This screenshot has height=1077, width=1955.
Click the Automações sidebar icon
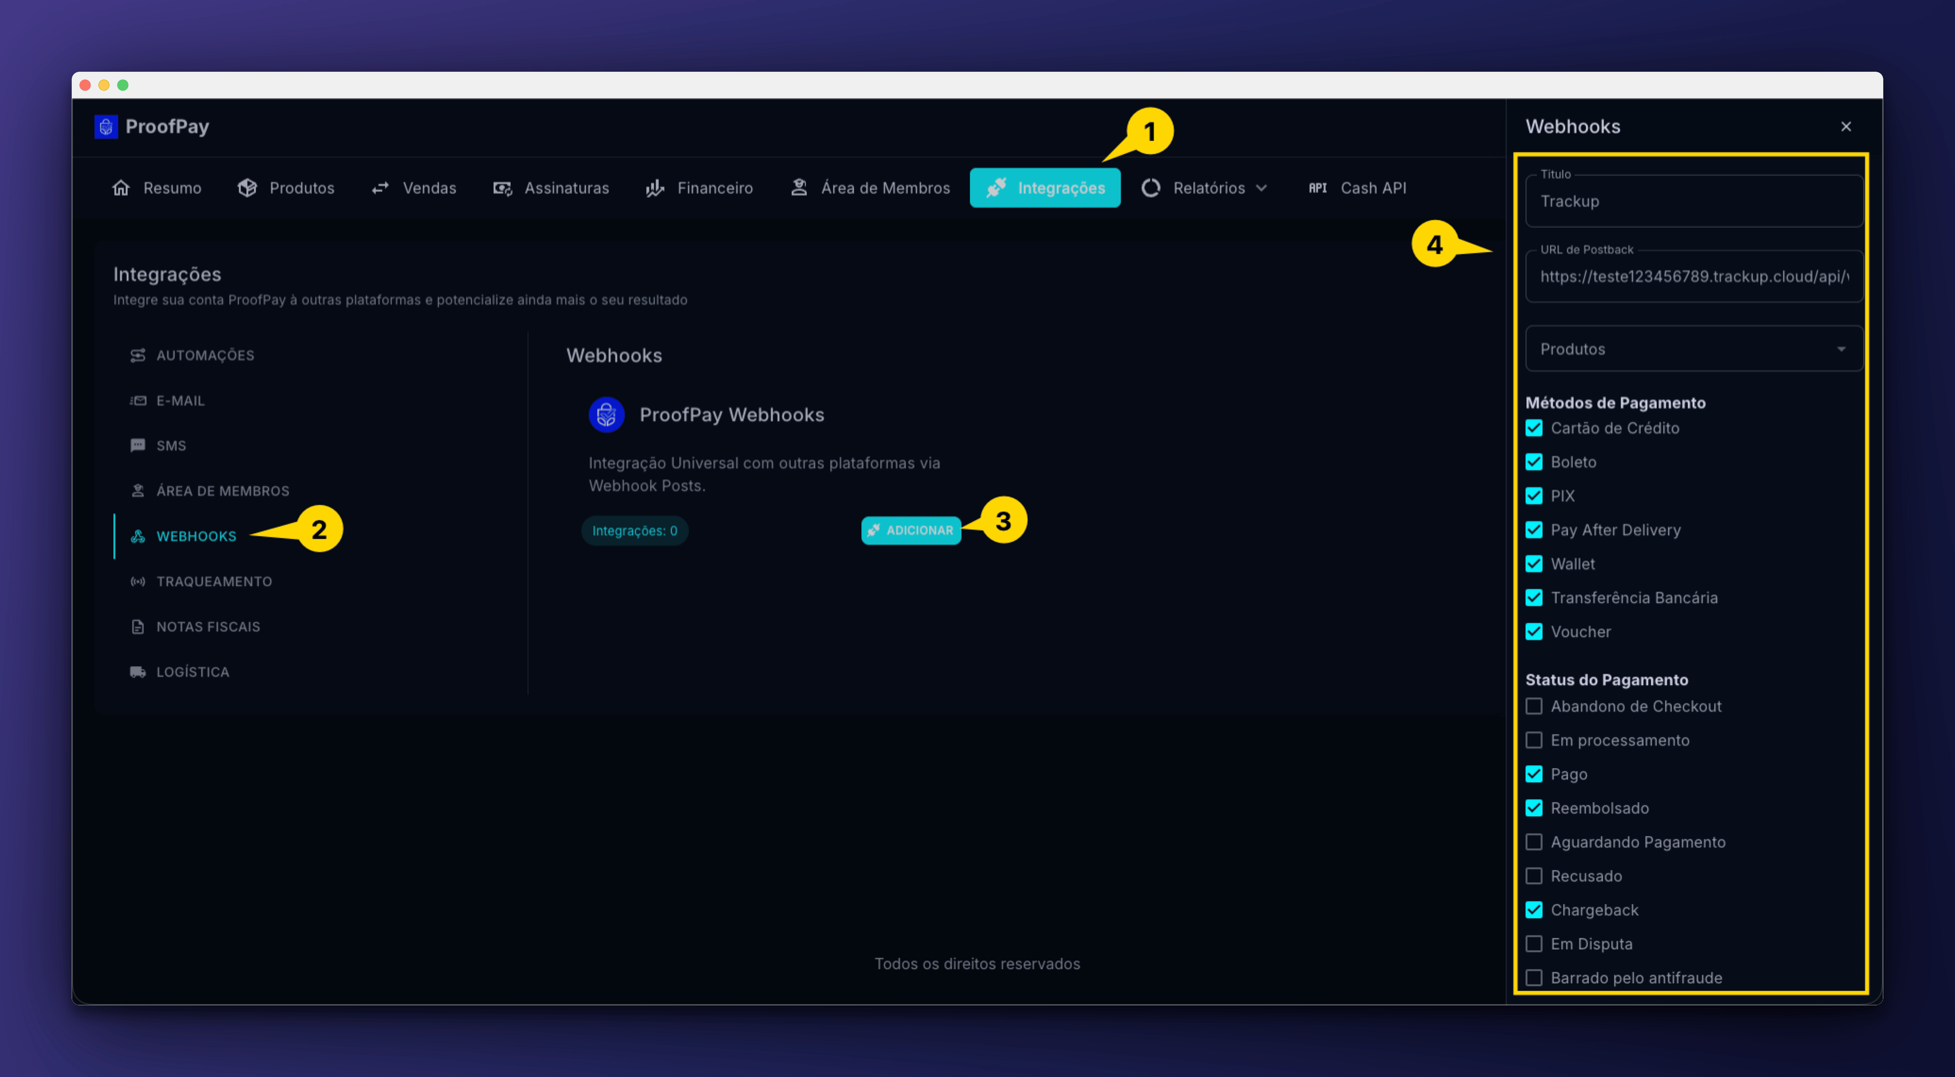[x=137, y=355]
